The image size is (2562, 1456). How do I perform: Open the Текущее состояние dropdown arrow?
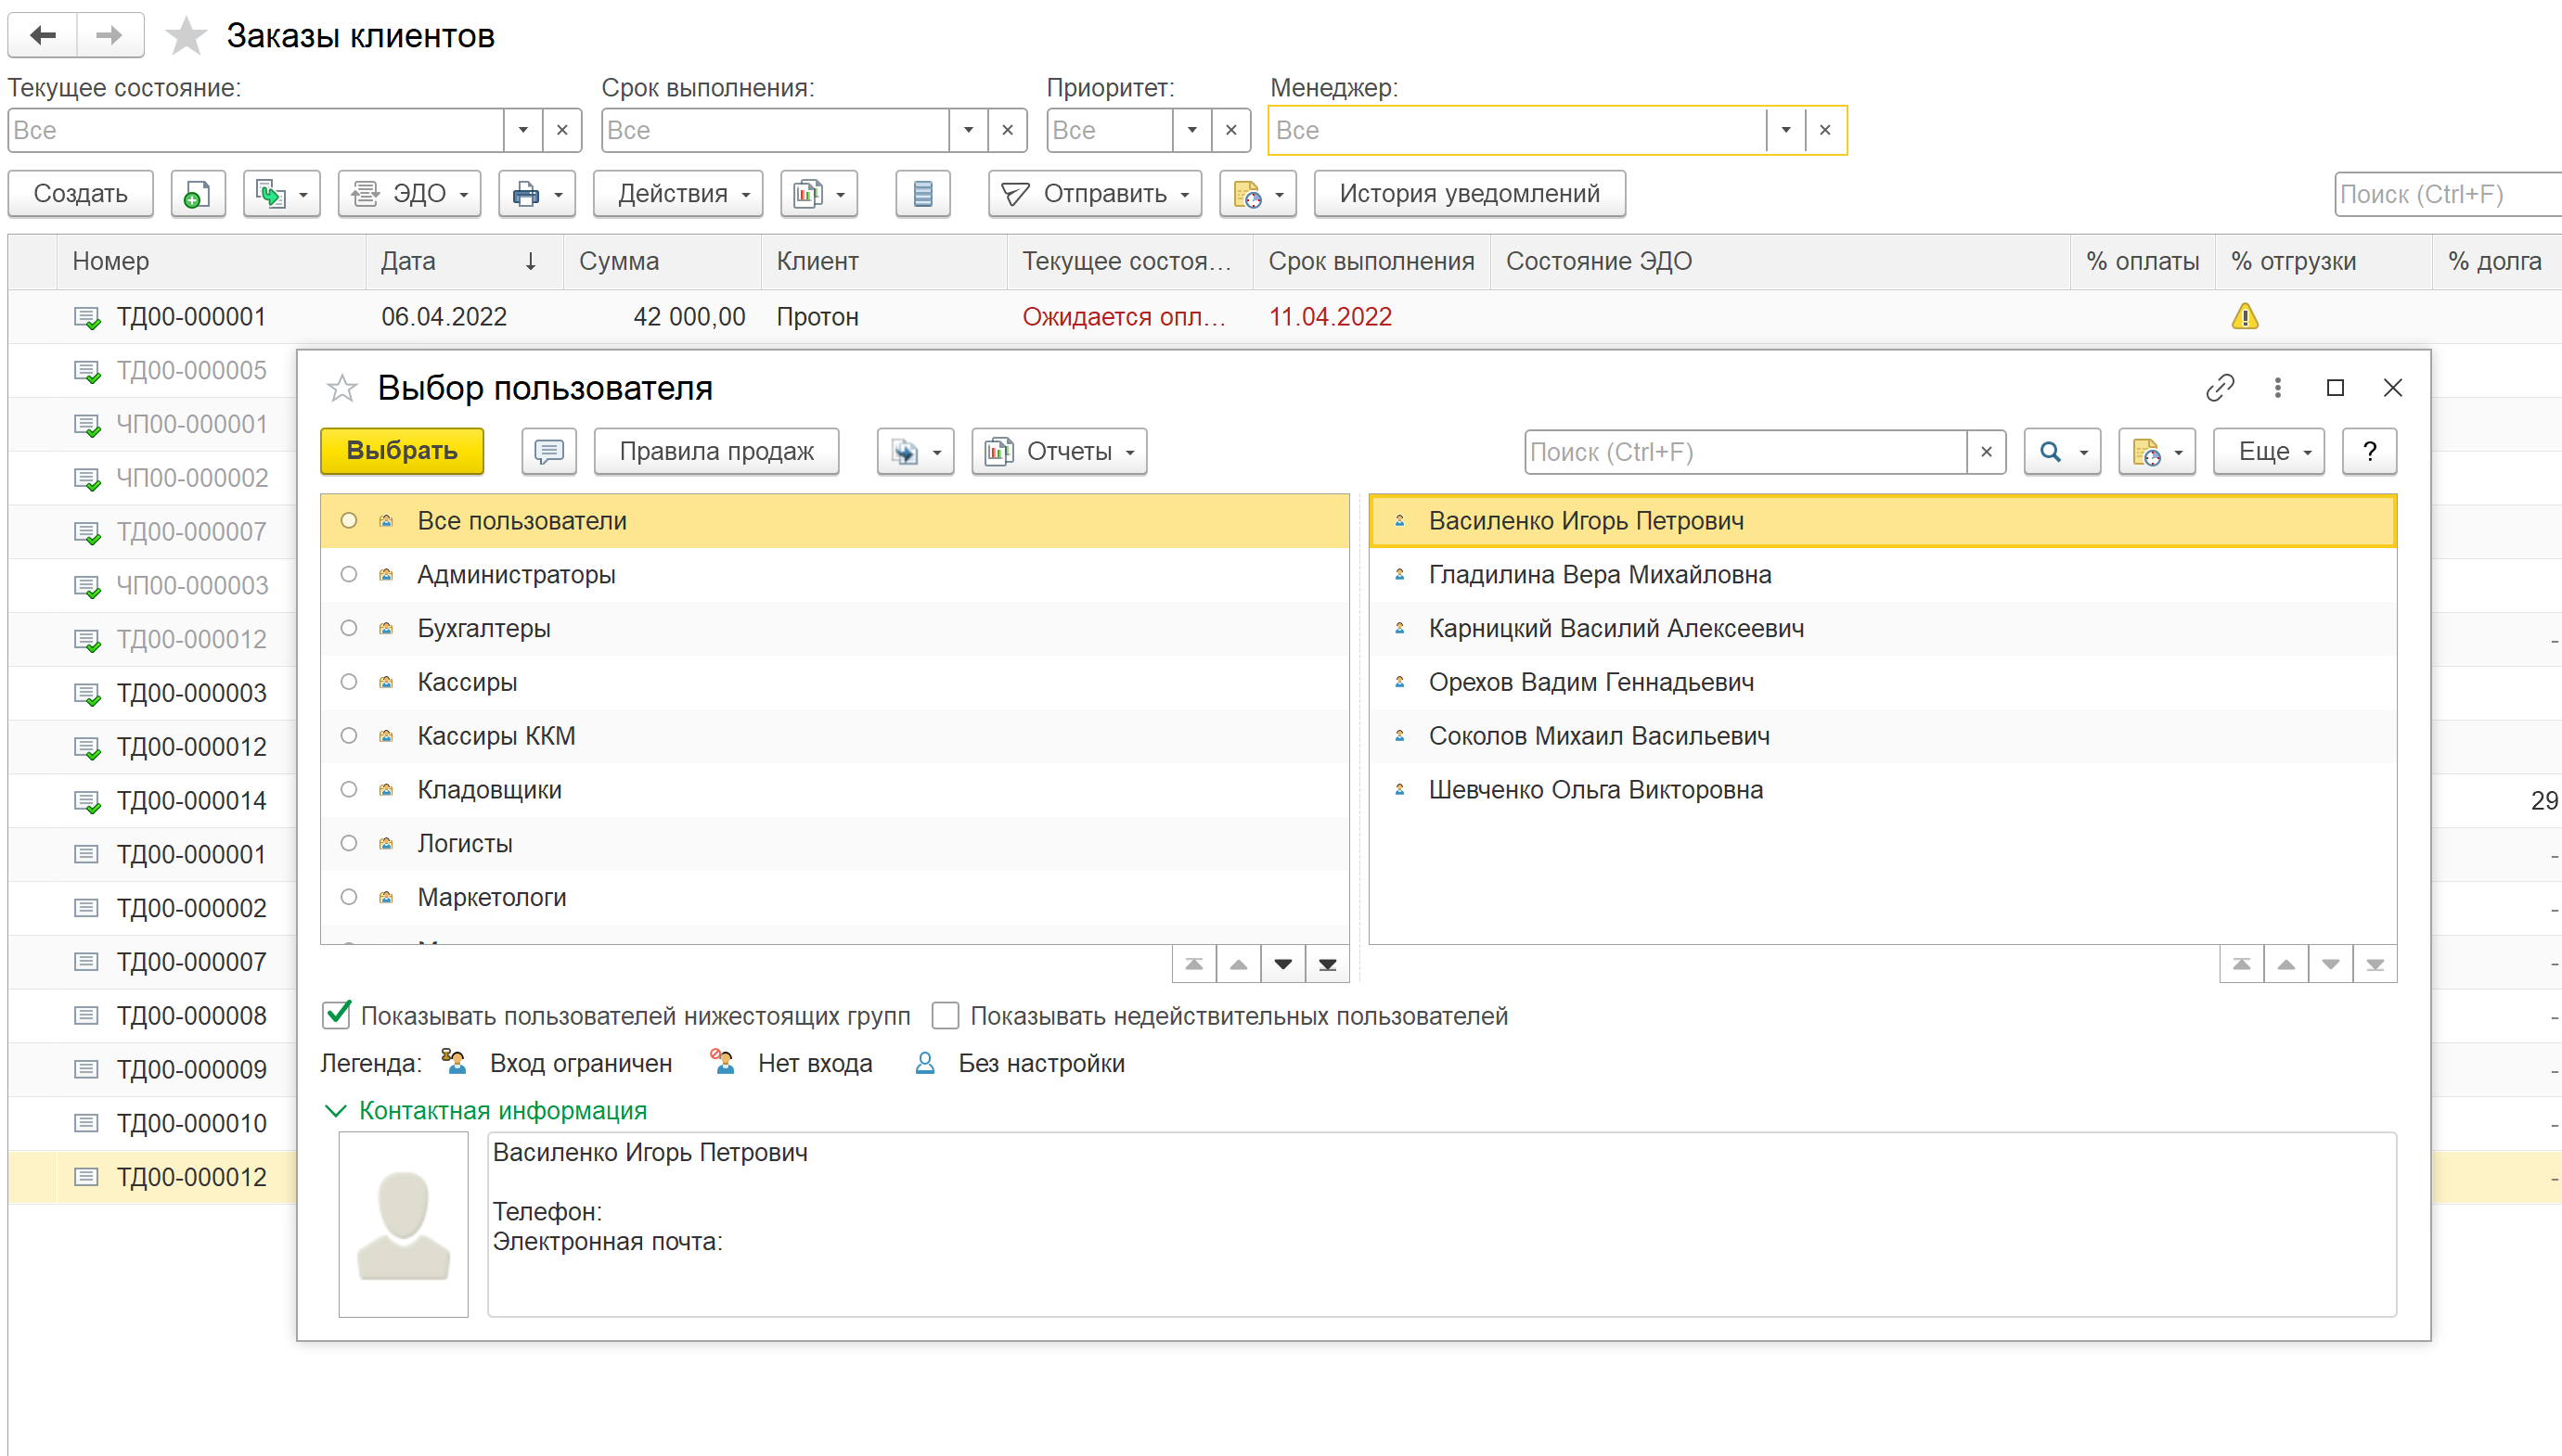522,130
